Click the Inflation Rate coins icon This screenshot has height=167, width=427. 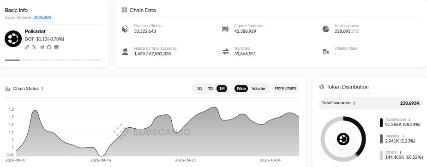point(326,52)
